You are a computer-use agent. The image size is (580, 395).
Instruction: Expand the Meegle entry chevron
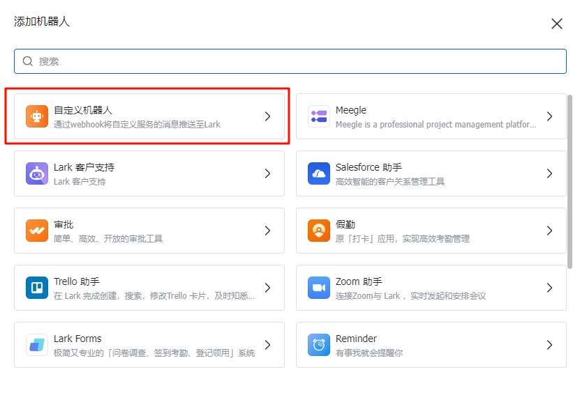click(x=549, y=116)
